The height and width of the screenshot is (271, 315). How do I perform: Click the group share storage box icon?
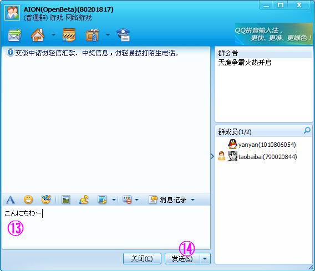pos(69,35)
